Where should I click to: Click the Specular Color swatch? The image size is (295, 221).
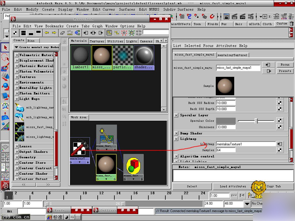[x=226, y=121]
